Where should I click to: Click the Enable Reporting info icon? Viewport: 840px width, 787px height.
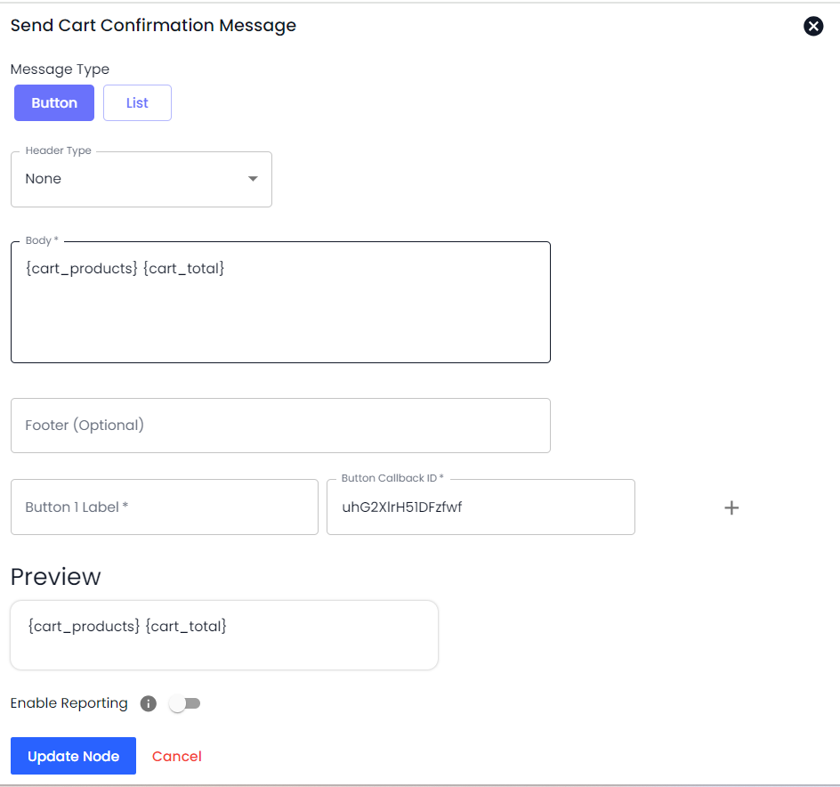[149, 704]
